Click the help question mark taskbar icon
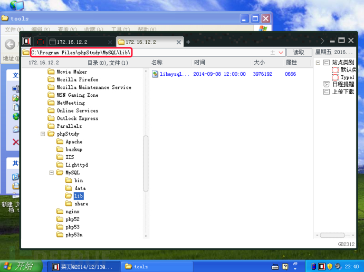Viewport: 364px width, 272px height. [285, 267]
